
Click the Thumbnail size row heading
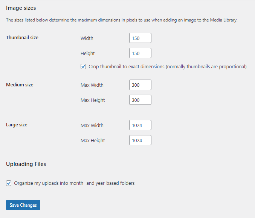[x=22, y=38]
